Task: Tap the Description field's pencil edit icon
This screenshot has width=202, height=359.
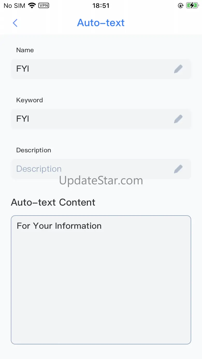Action: pos(178,169)
